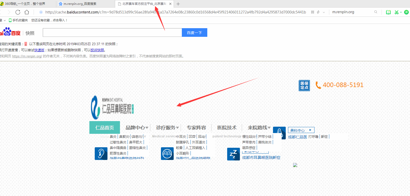Click the orange phone icon

click(318, 85)
